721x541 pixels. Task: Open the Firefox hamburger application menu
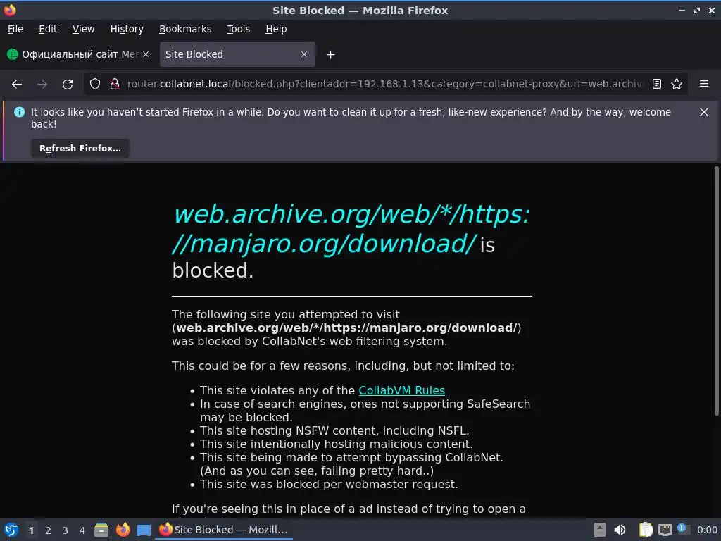(x=704, y=84)
